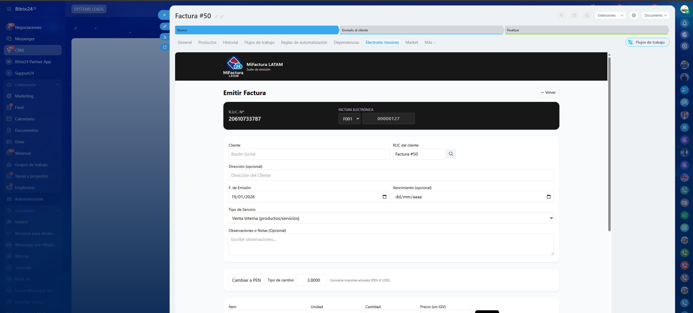Click the copy link icon beside title
Viewport: 693px width, 313px height.
pos(222,17)
